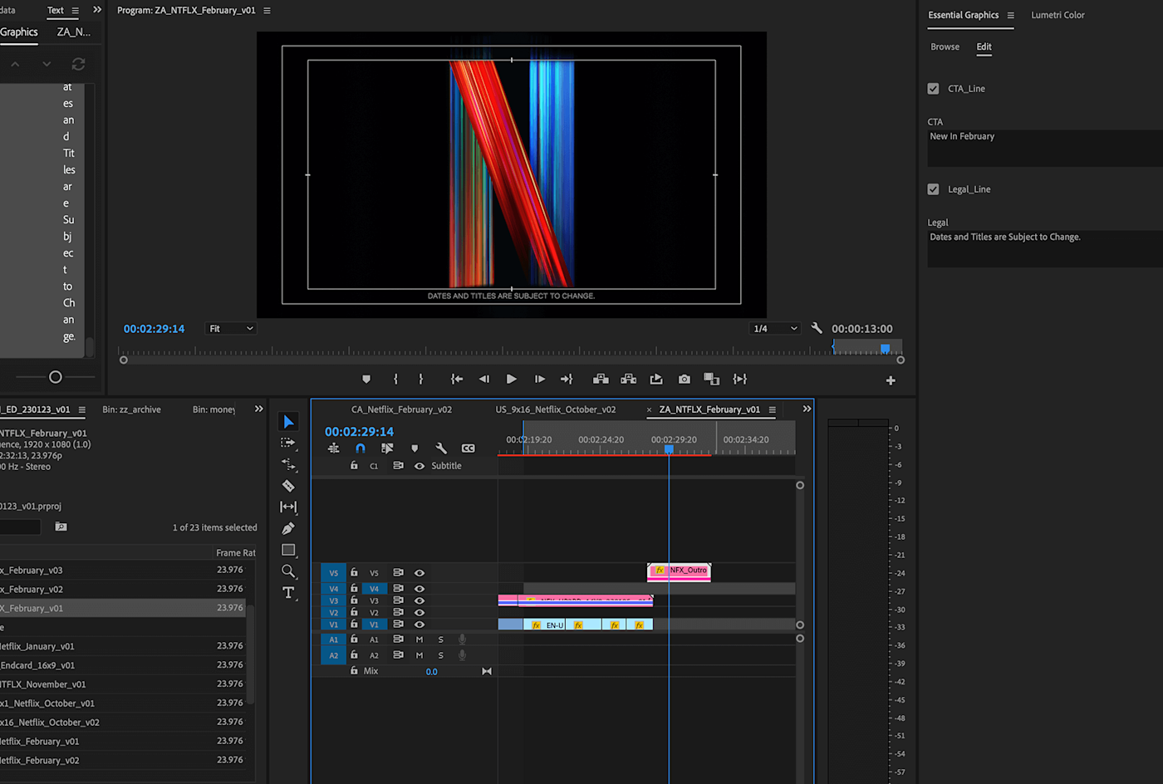Open the 1/4 playback resolution dropdown
Screen dimensions: 1163x784
coord(775,329)
